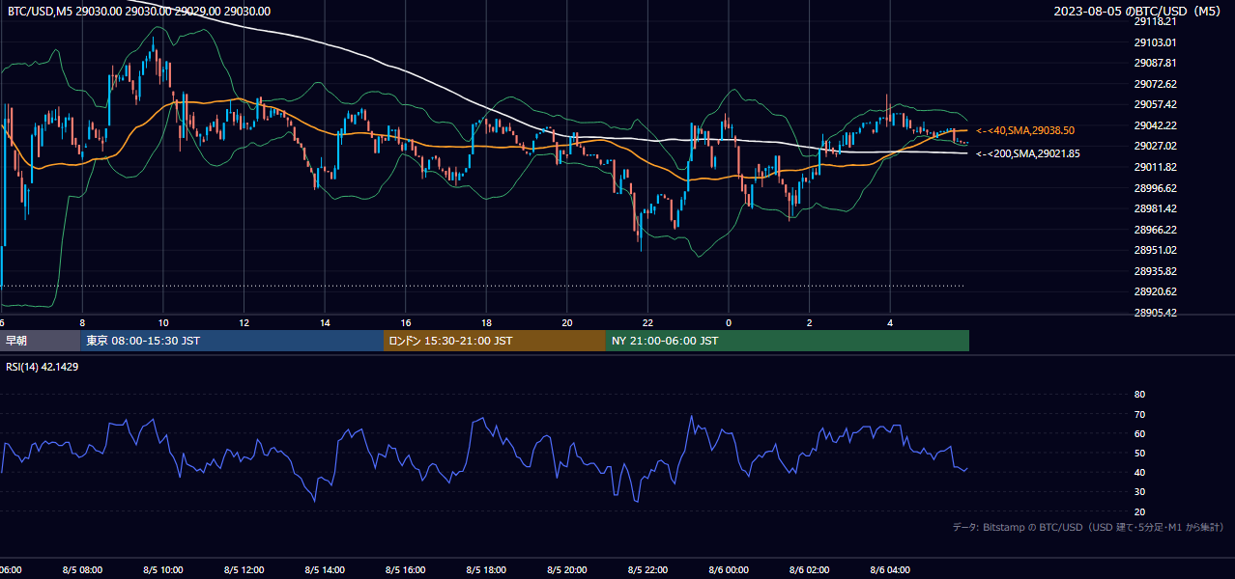The height and width of the screenshot is (579, 1235).
Task: Click the 8/6 02:00 date axis label
Action: coord(810,570)
